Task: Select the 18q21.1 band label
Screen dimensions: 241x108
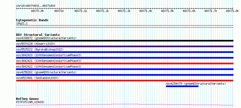Action: (22, 24)
